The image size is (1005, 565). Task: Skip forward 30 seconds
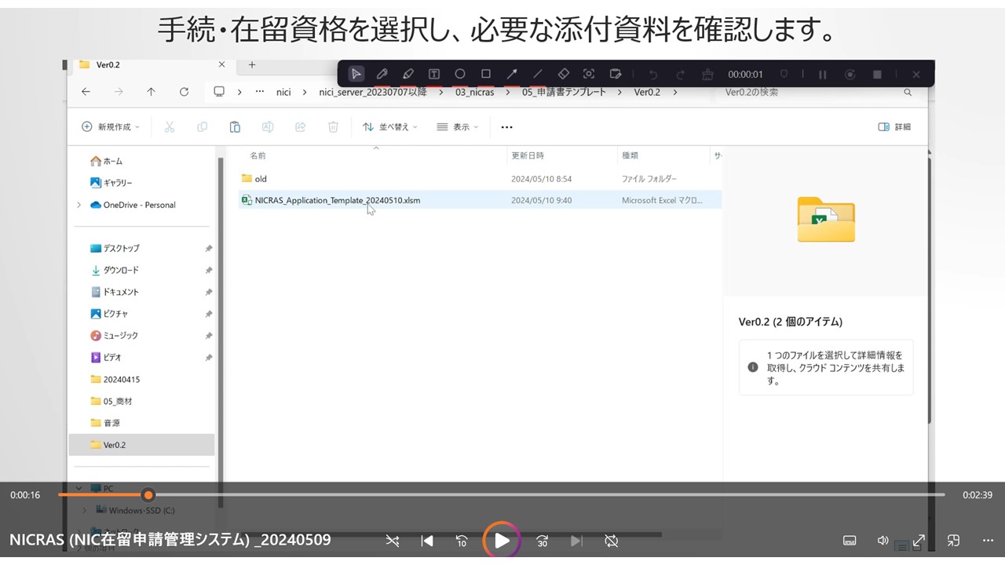pyautogui.click(x=542, y=541)
